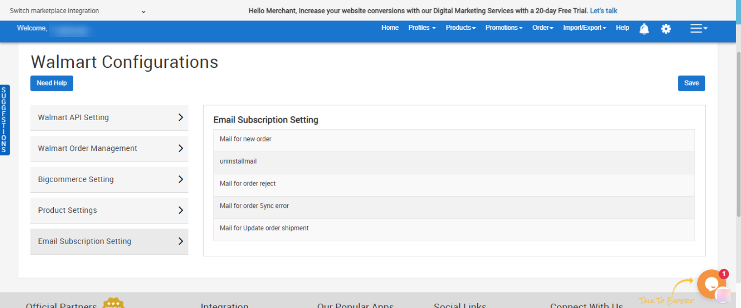Image resolution: width=741 pixels, height=308 pixels.
Task: Open the Bigcommerce Setting tab
Action: click(109, 180)
